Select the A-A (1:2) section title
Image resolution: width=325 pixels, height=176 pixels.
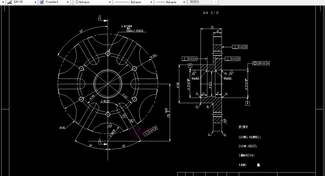point(212,13)
